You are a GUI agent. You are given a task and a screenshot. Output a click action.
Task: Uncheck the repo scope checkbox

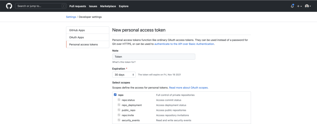click(x=115, y=95)
